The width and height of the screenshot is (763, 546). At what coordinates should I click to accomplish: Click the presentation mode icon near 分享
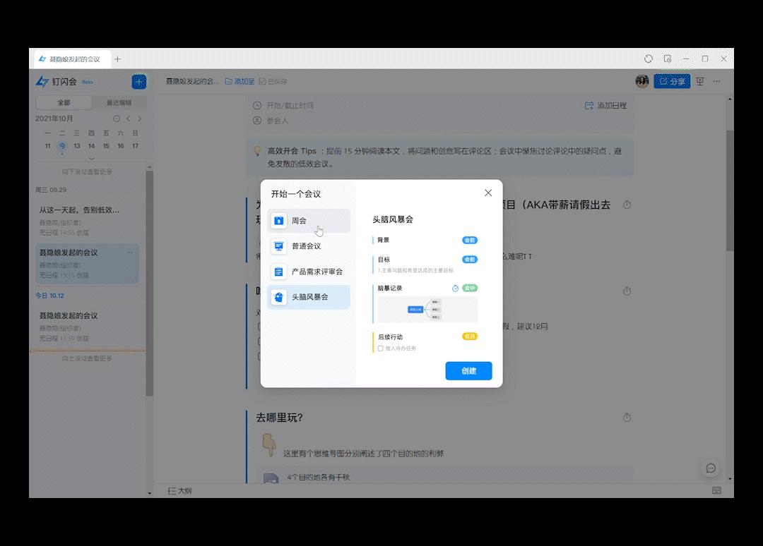click(x=699, y=81)
